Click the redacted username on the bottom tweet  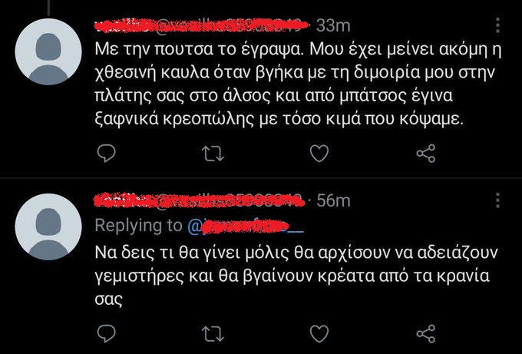pos(201,203)
